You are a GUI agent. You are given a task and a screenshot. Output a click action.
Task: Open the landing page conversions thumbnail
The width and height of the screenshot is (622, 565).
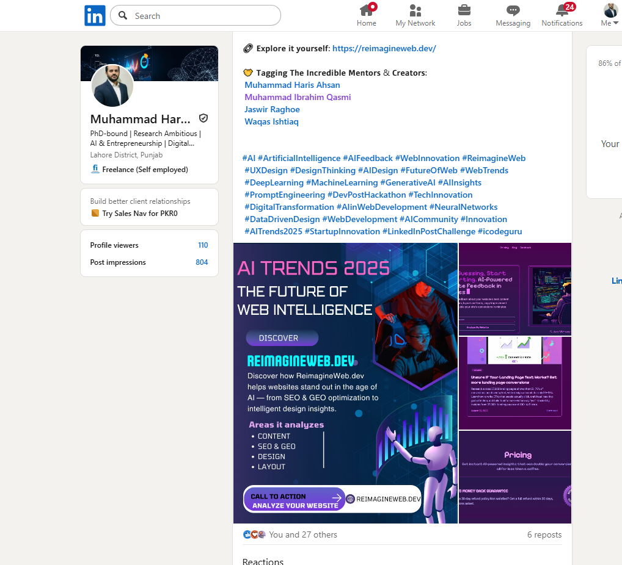(515, 383)
